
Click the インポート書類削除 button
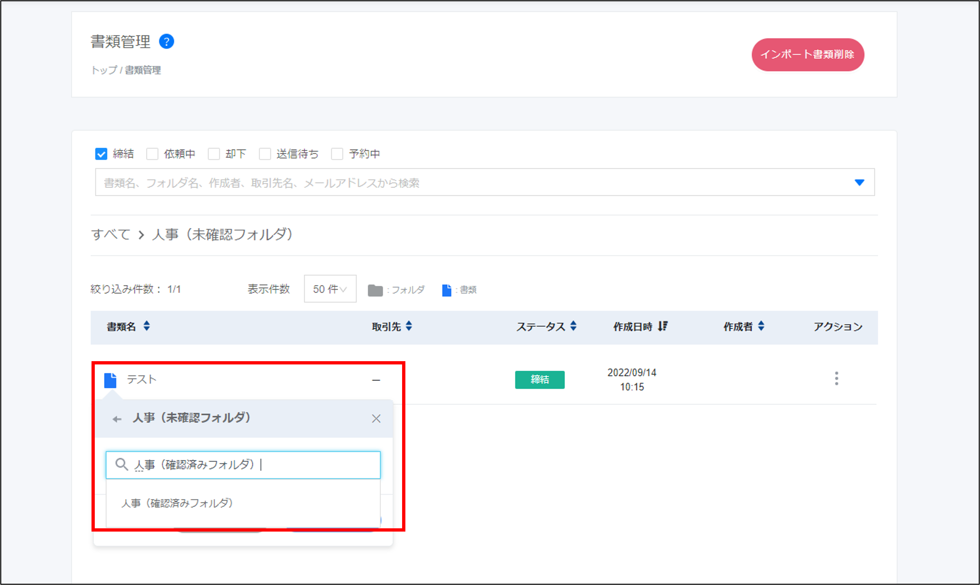807,54
